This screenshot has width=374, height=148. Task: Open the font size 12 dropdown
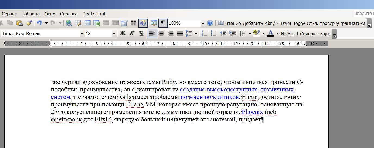coord(114,34)
